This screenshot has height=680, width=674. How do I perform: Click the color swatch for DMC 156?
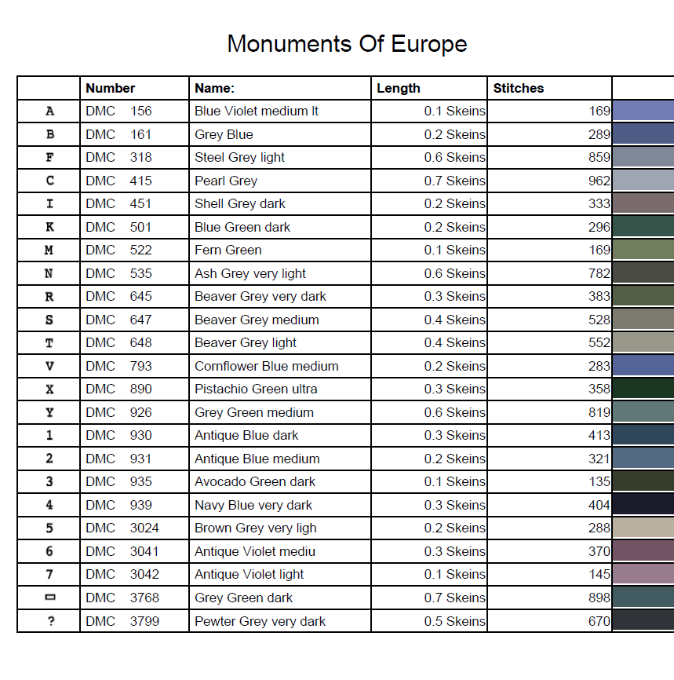click(643, 111)
